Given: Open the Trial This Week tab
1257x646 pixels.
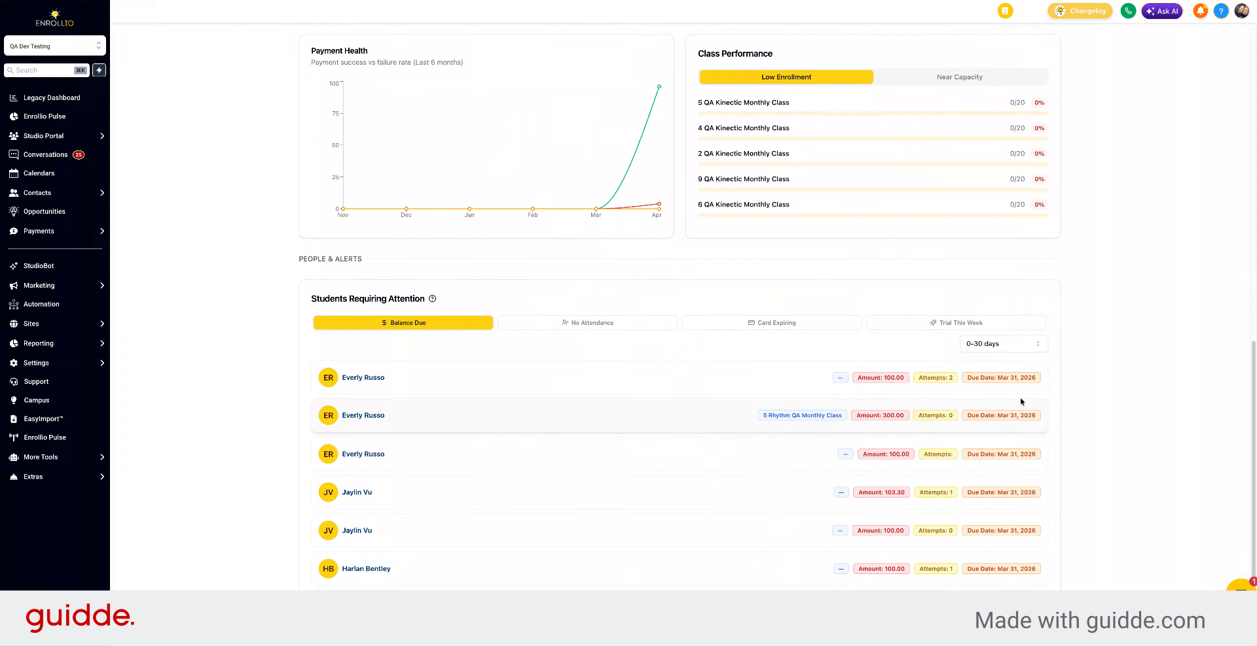Looking at the screenshot, I should pyautogui.click(x=956, y=322).
